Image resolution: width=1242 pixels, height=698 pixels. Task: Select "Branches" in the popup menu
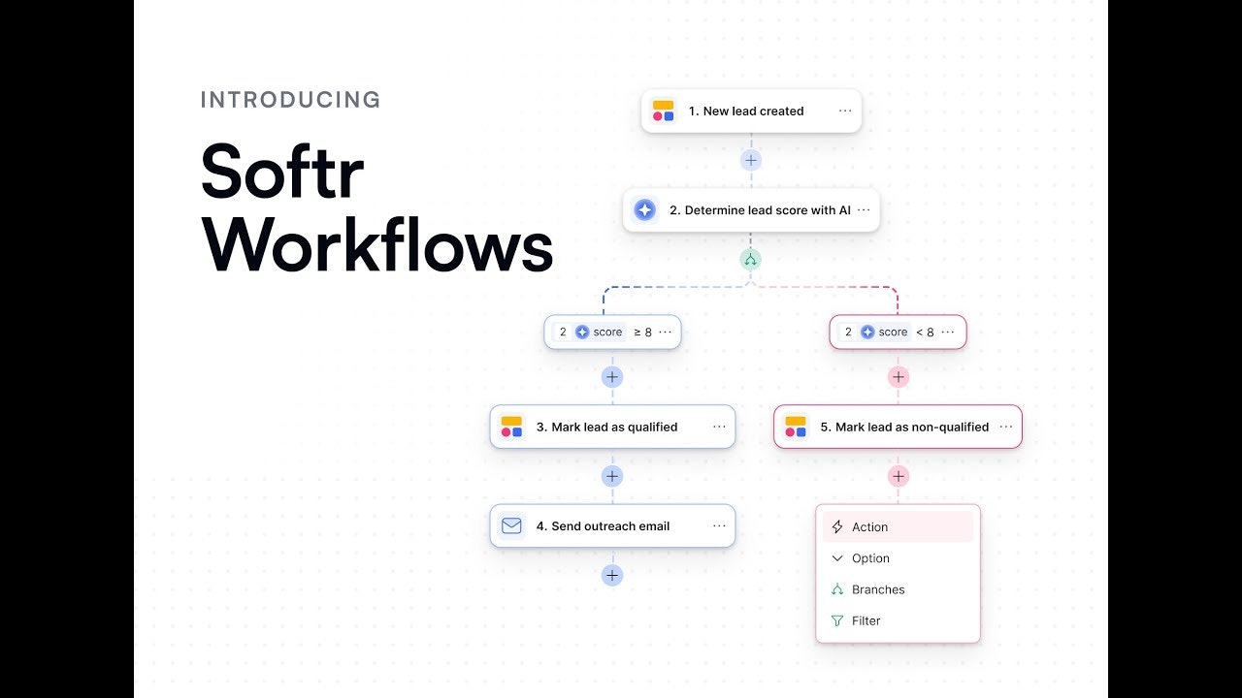click(x=876, y=589)
